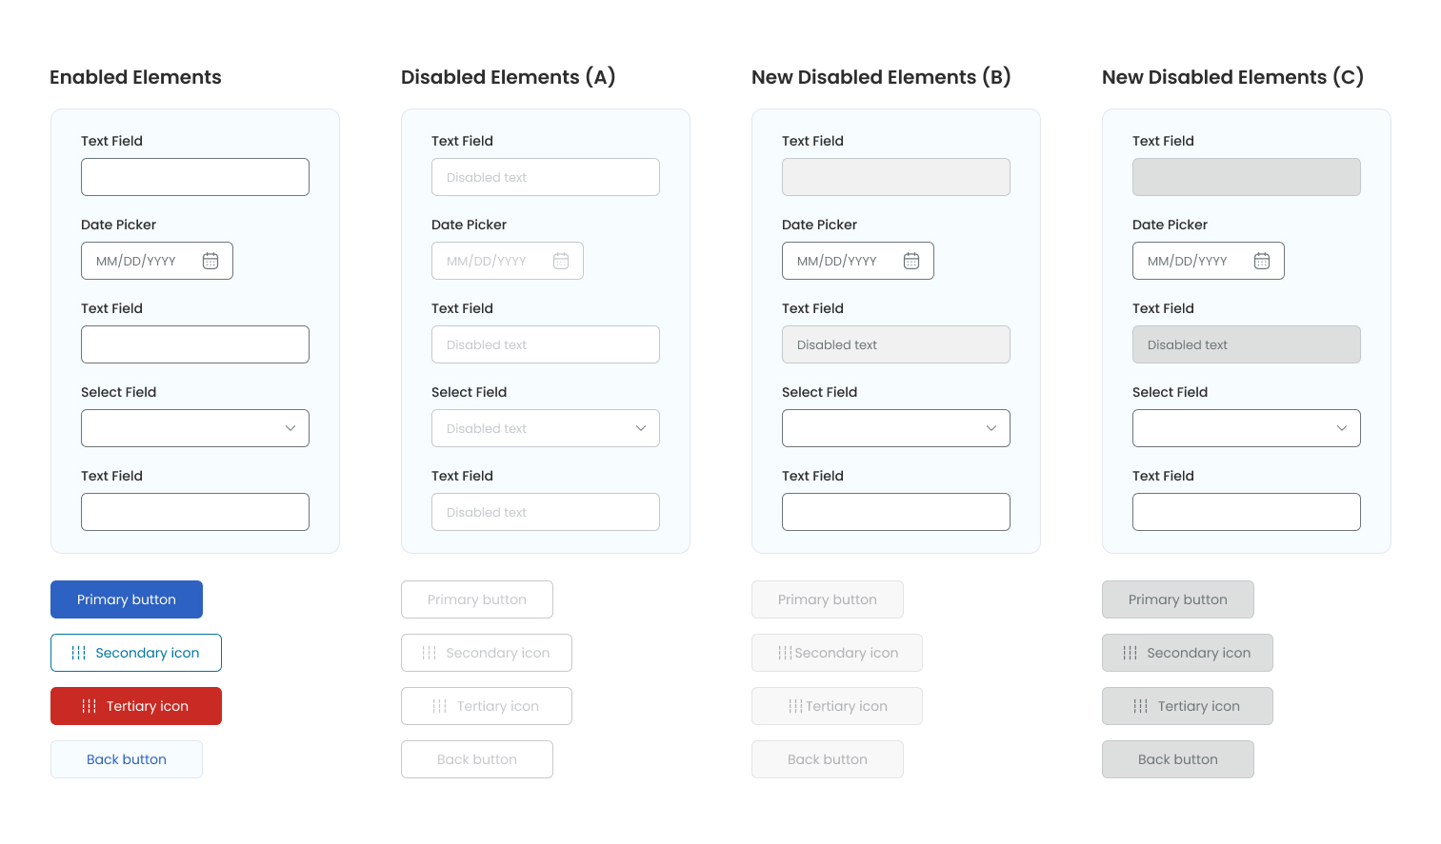Click sliders icon on red Tertiary icon button
This screenshot has height=844, width=1441.
click(x=90, y=706)
